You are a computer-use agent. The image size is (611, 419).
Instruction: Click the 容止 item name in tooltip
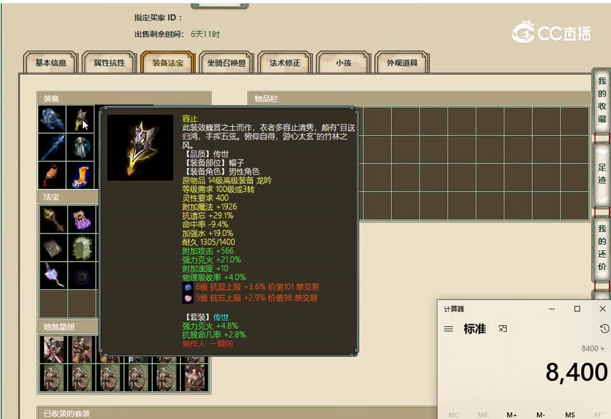[189, 119]
